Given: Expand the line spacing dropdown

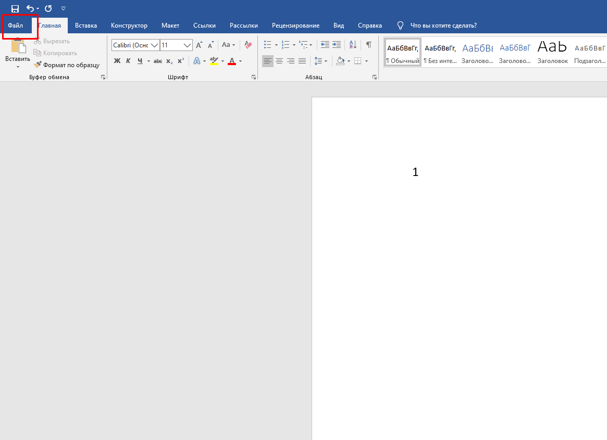Looking at the screenshot, I should point(326,61).
